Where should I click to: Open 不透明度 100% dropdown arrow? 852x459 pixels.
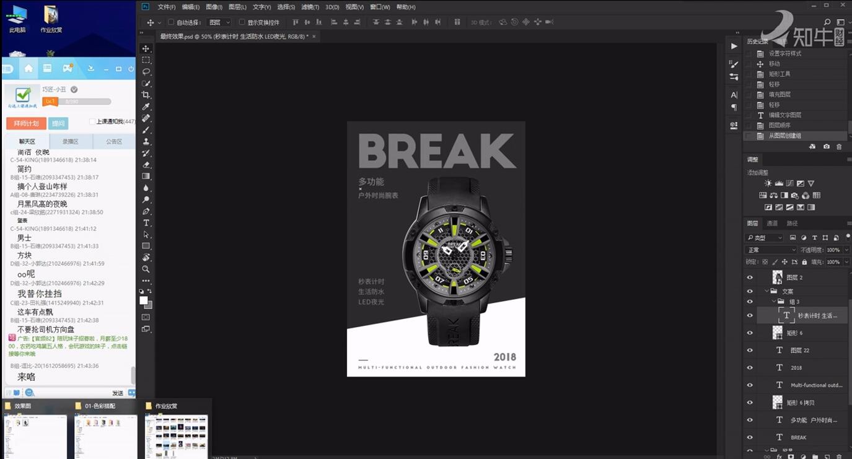point(846,250)
